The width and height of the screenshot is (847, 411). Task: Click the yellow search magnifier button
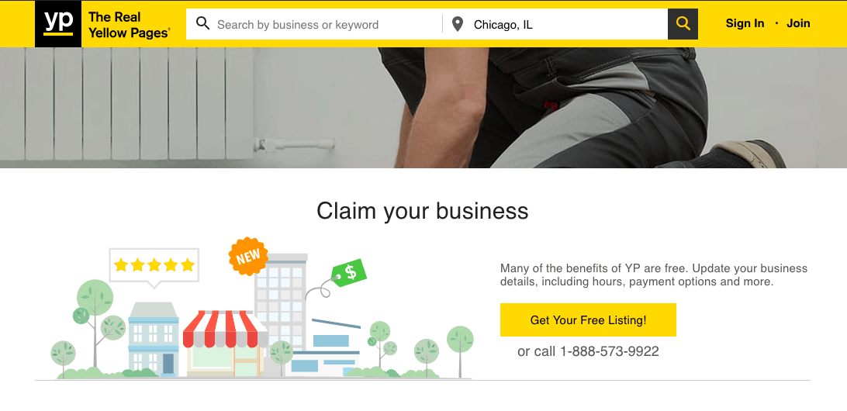point(683,24)
